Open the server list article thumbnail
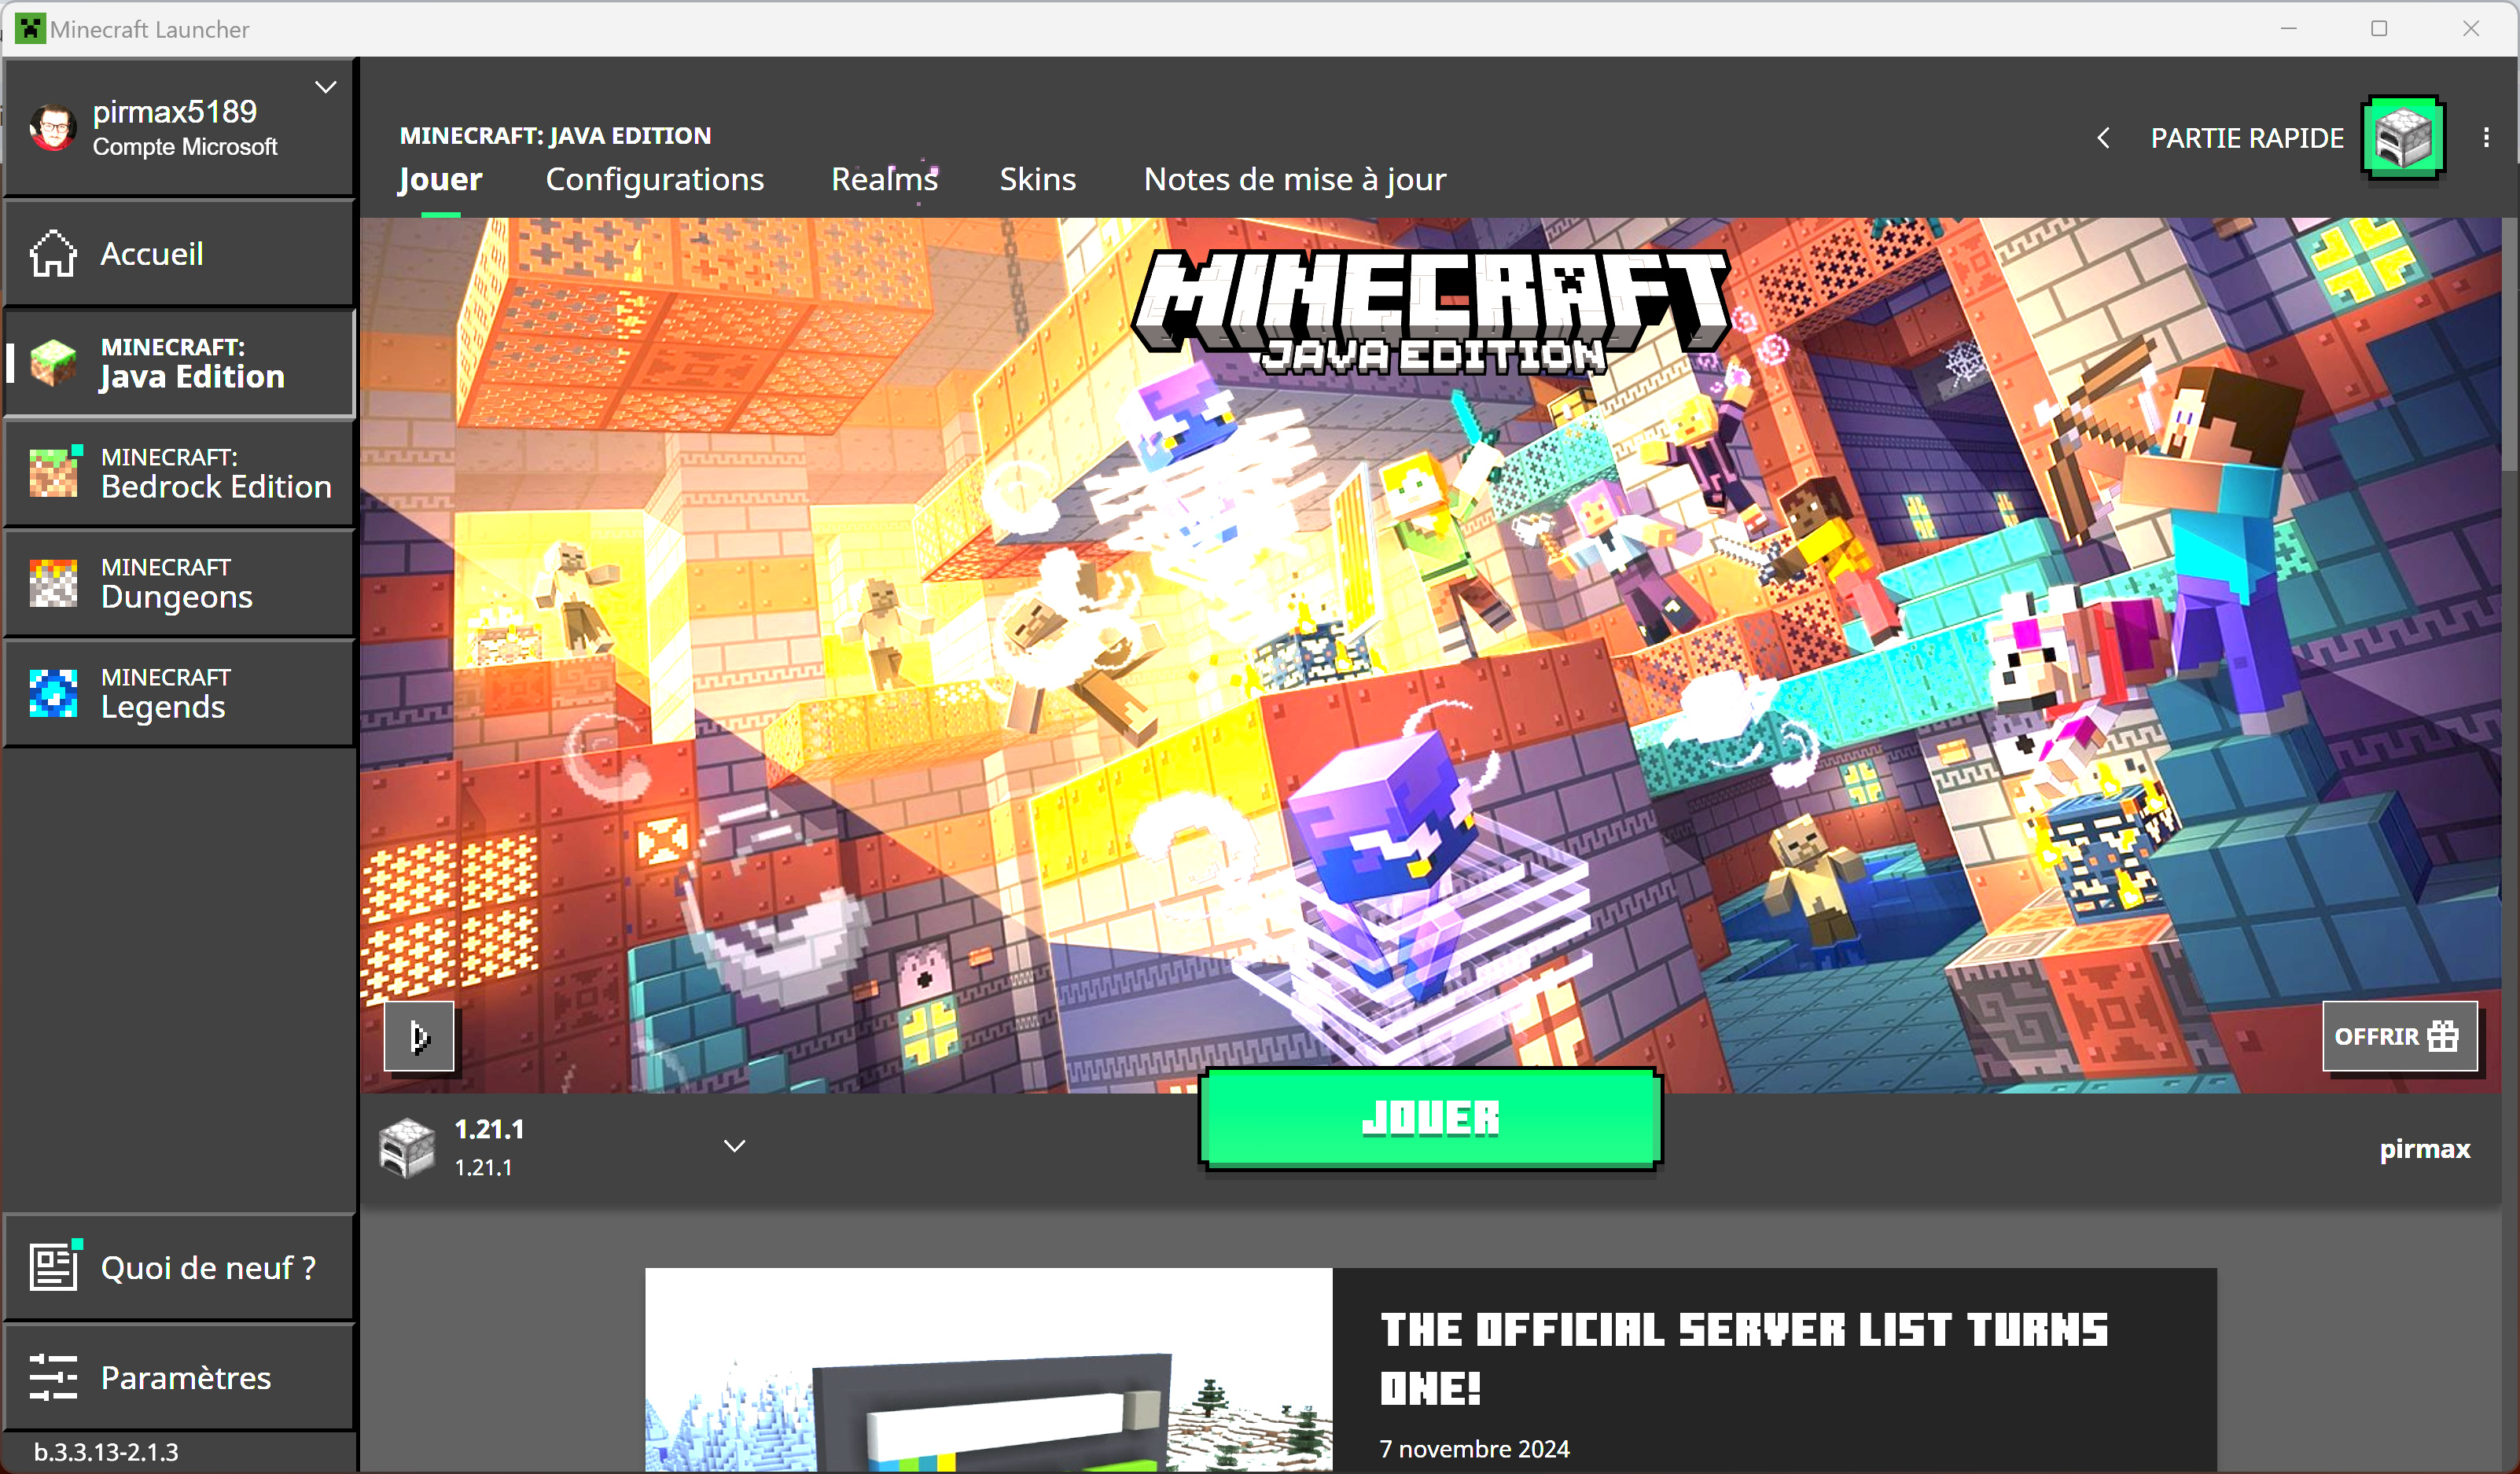 click(x=988, y=1369)
